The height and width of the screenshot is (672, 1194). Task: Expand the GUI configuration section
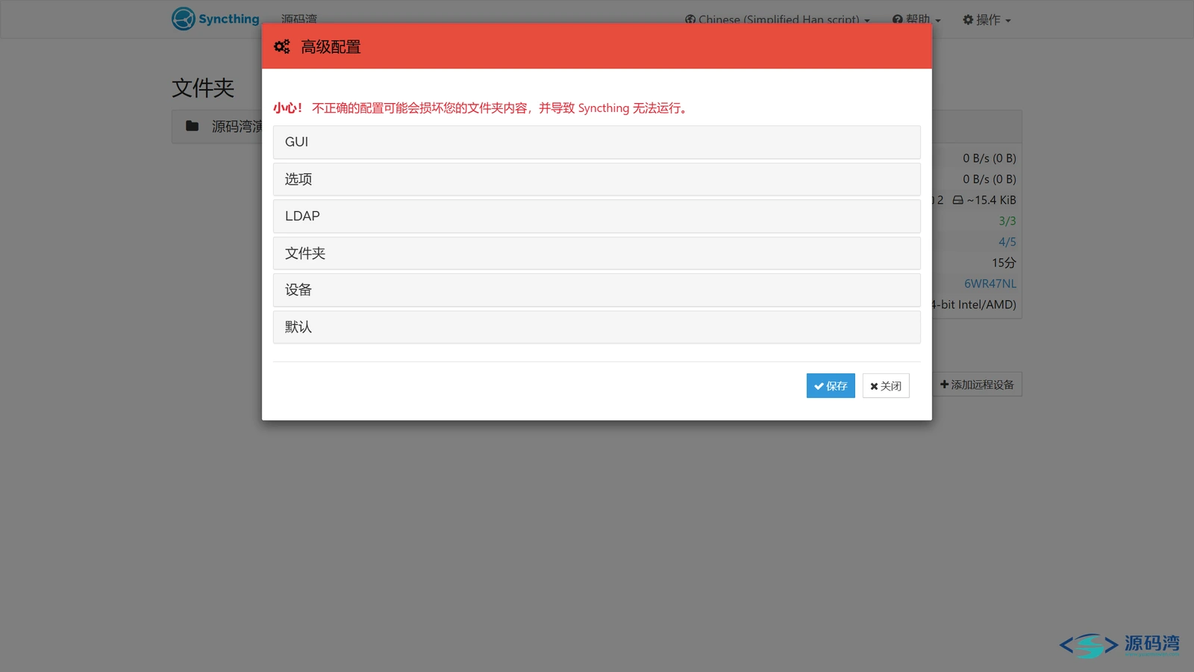click(x=596, y=142)
